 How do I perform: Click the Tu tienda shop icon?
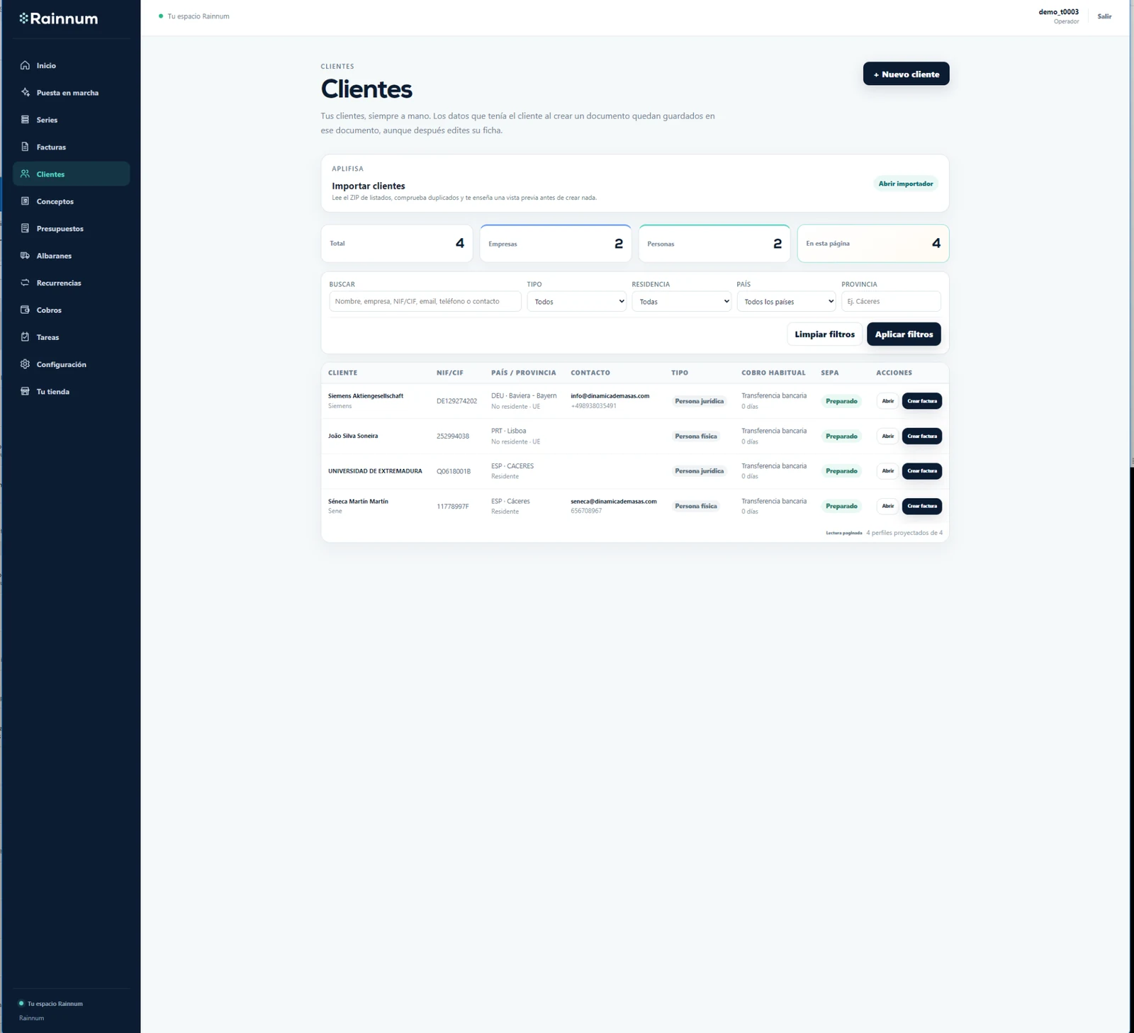(x=25, y=391)
